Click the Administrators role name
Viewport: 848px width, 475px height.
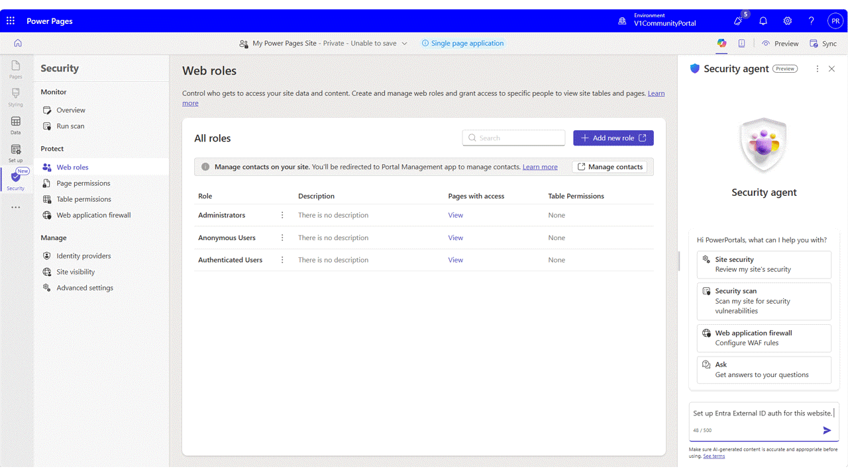coord(221,215)
